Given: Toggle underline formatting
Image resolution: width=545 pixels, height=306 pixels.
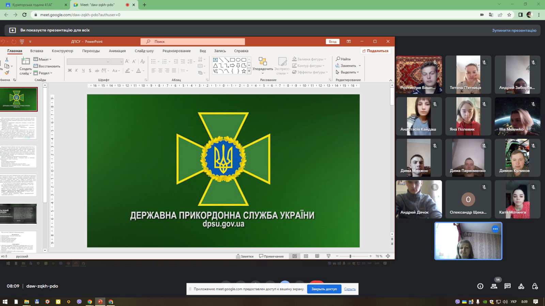Looking at the screenshot, I should point(83,70).
